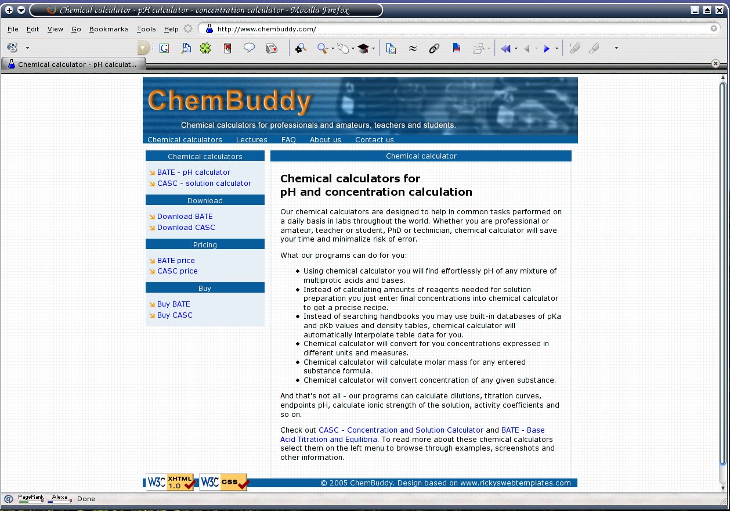Expand the dropdown arrow beside the mouse icon

click(353, 49)
